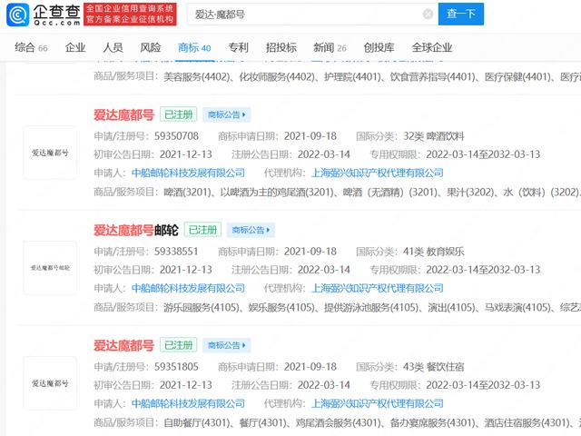This screenshot has height=436, width=581.
Task: Open agency 上海弼兴知识产权代理有限公司 for trademark 59351805
Action: (x=378, y=403)
